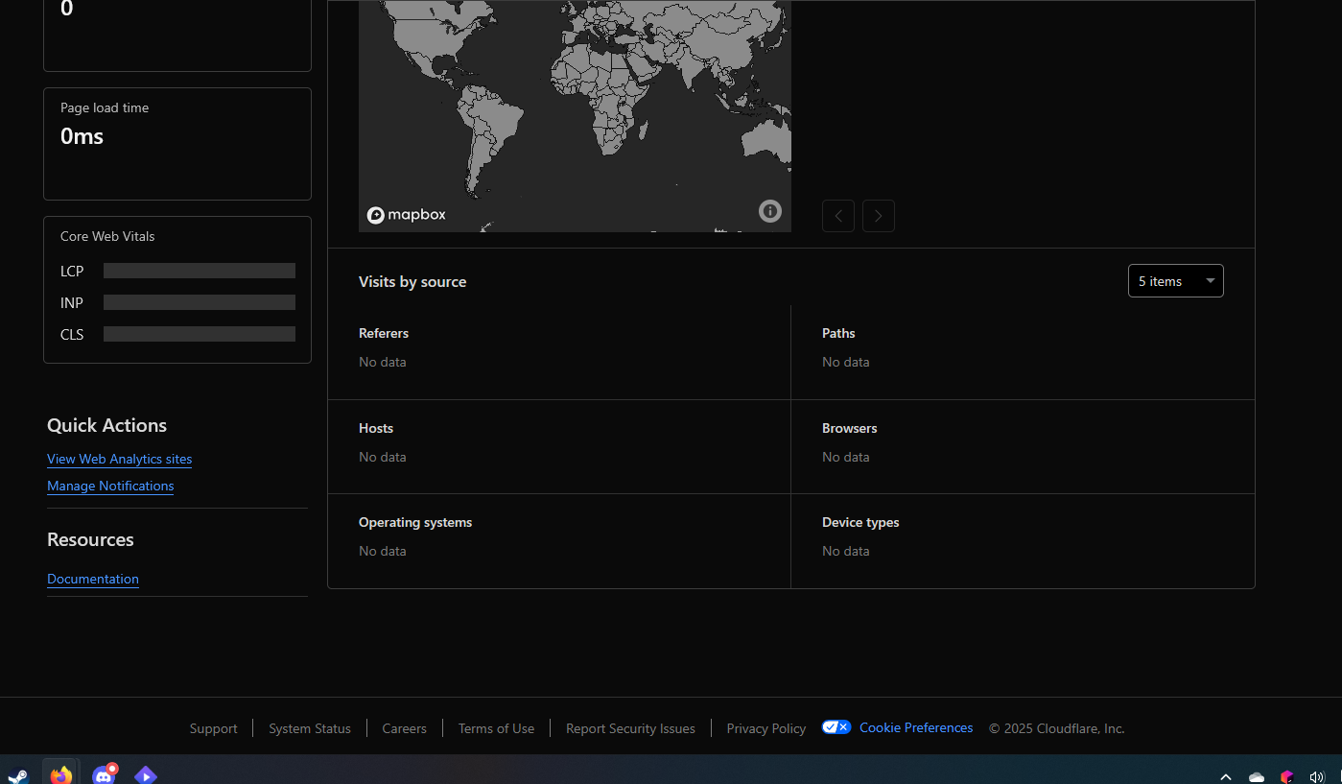Open Terms of Use footer link
Screen dimensions: 1342x784
(496, 728)
